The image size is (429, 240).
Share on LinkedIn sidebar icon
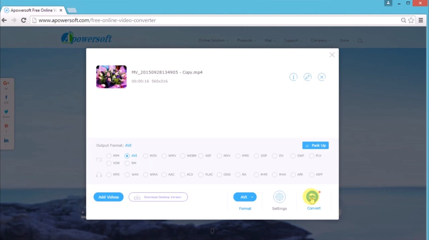tap(6, 140)
